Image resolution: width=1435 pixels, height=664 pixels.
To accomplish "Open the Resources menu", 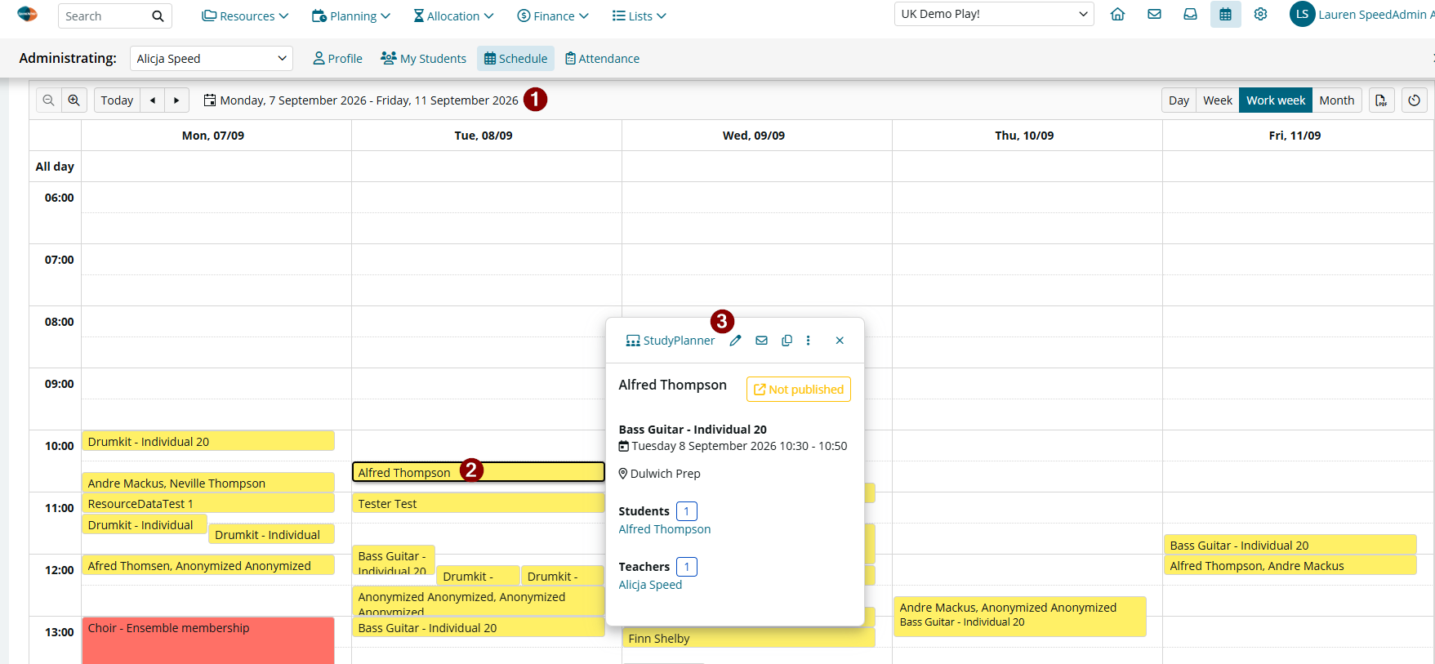I will tap(245, 16).
